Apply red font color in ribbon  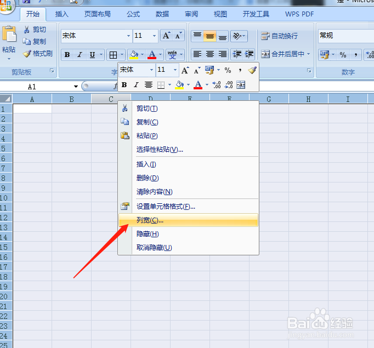(152, 55)
